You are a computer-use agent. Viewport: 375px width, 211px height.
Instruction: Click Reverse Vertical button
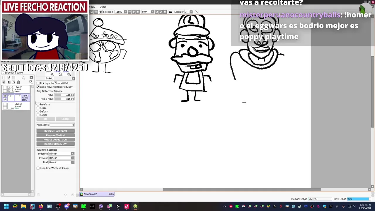(x=55, y=135)
